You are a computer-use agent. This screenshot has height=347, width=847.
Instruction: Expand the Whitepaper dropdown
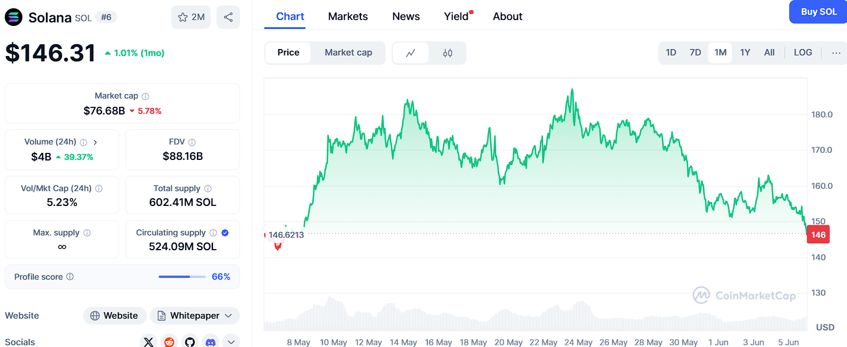point(195,316)
